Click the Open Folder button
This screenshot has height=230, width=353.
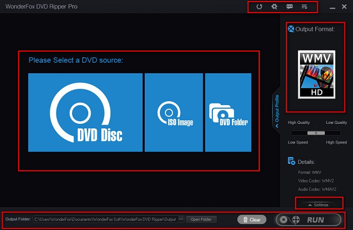click(201, 219)
